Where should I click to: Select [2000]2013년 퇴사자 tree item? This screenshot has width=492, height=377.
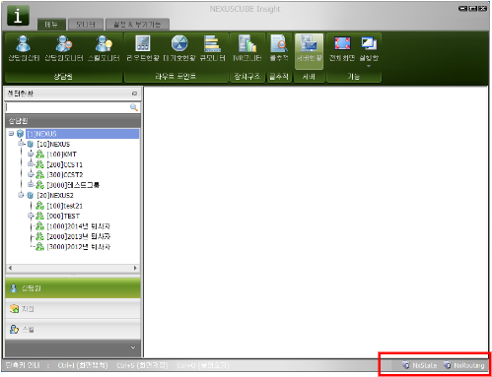tap(79, 236)
